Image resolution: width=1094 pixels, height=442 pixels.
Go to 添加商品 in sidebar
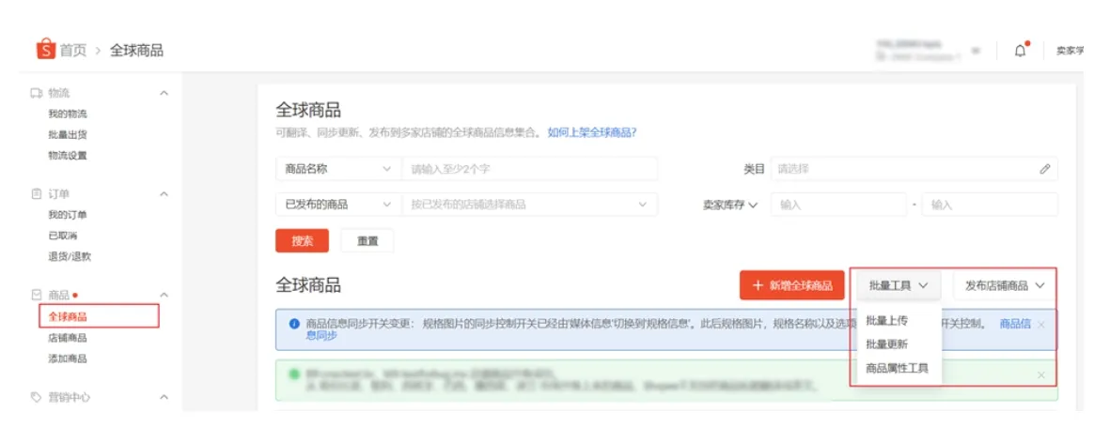68,359
